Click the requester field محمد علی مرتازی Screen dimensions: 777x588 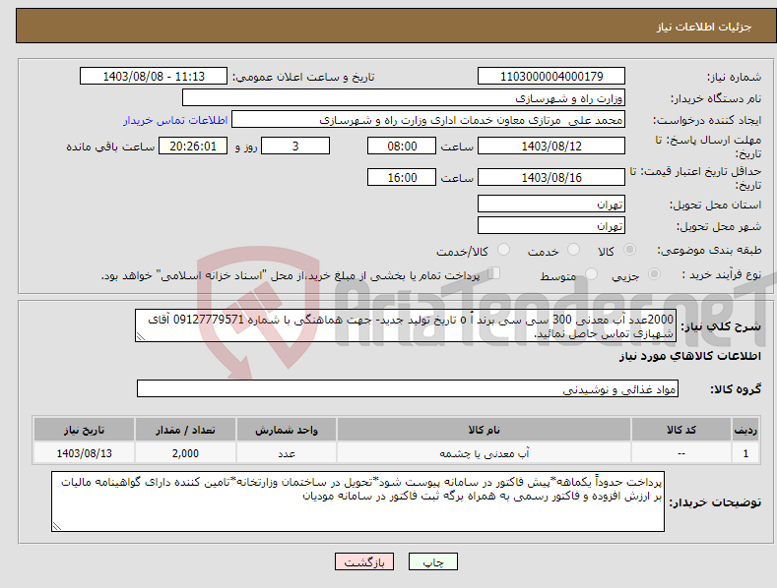[428, 119]
